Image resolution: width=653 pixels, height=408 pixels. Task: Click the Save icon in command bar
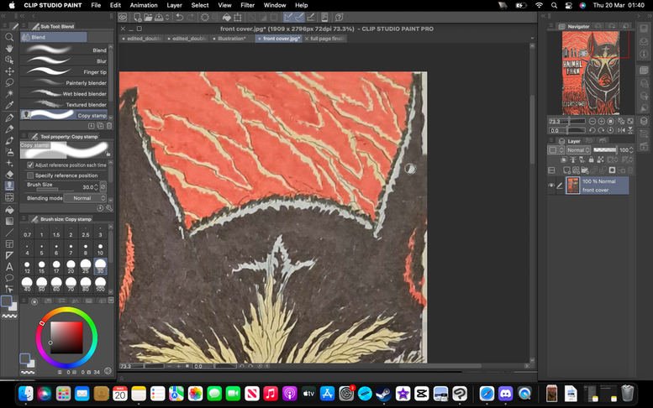159,17
